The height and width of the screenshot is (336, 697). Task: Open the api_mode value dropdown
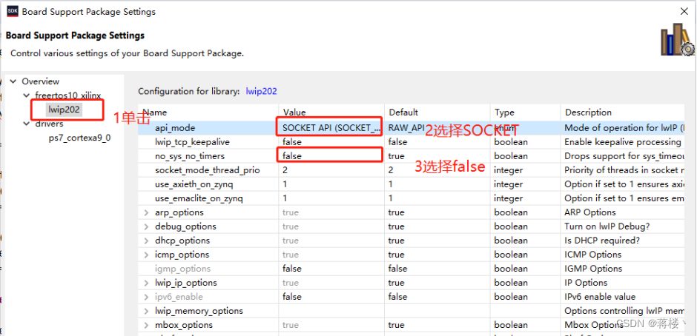click(x=331, y=128)
